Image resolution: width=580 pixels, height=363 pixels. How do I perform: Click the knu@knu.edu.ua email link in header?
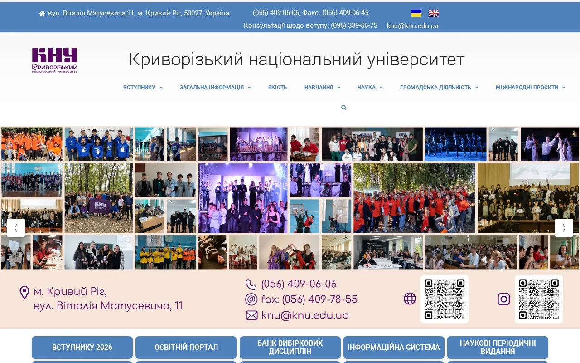pyautogui.click(x=413, y=26)
